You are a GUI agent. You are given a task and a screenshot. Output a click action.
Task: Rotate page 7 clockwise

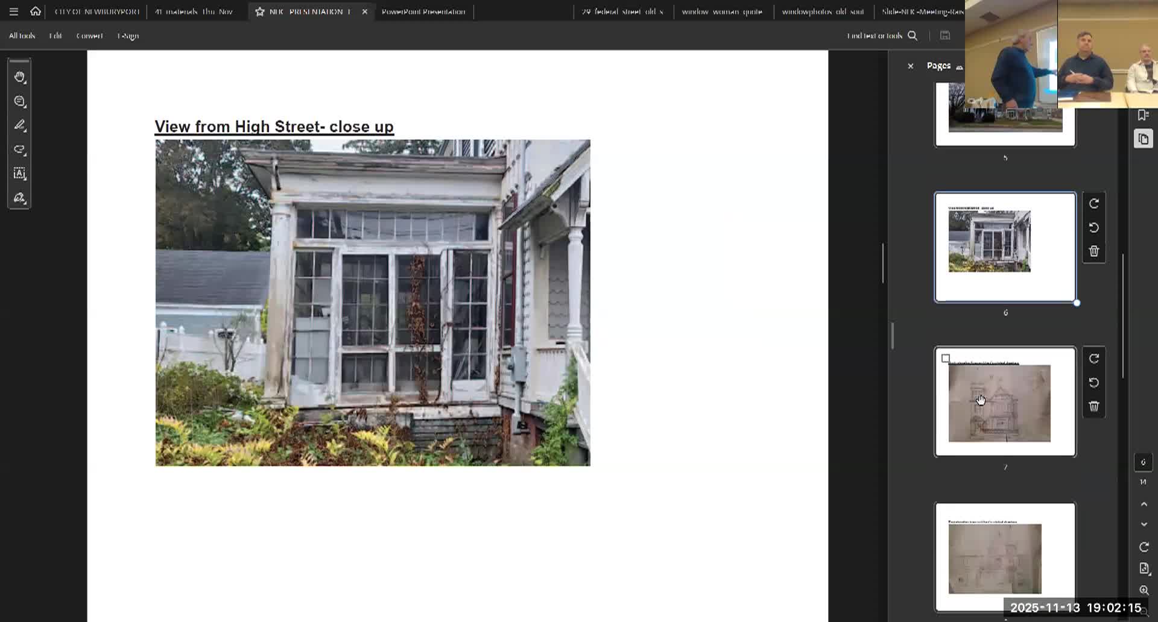(1093, 359)
